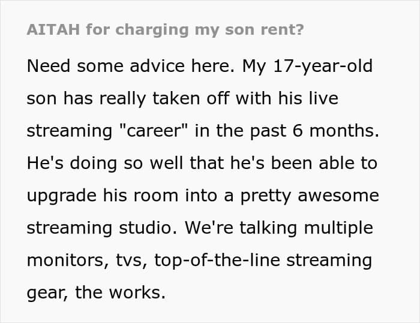Click the line starting "He's doing so well"
Viewport: 420px width, 323px height.
[x=202, y=163]
